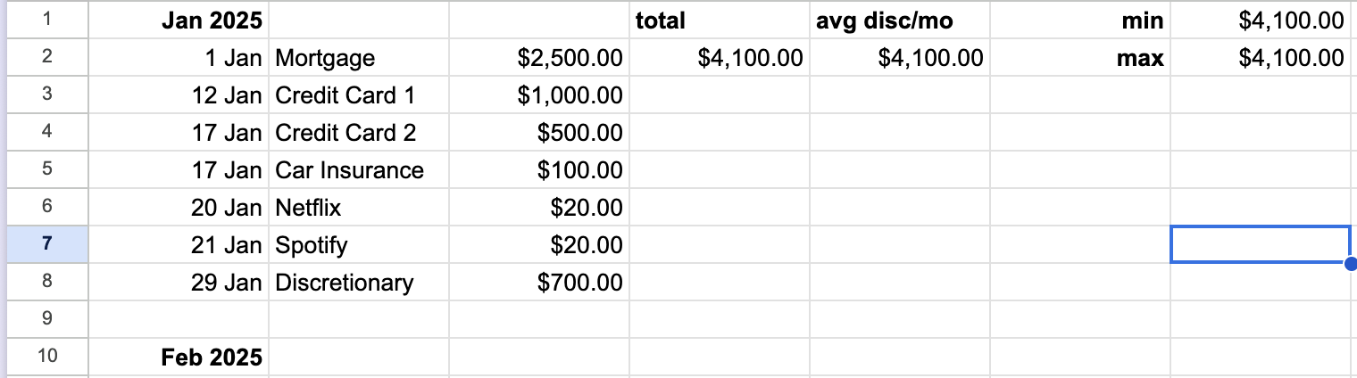
Task: Select the min label cell
Action: click(x=1080, y=21)
